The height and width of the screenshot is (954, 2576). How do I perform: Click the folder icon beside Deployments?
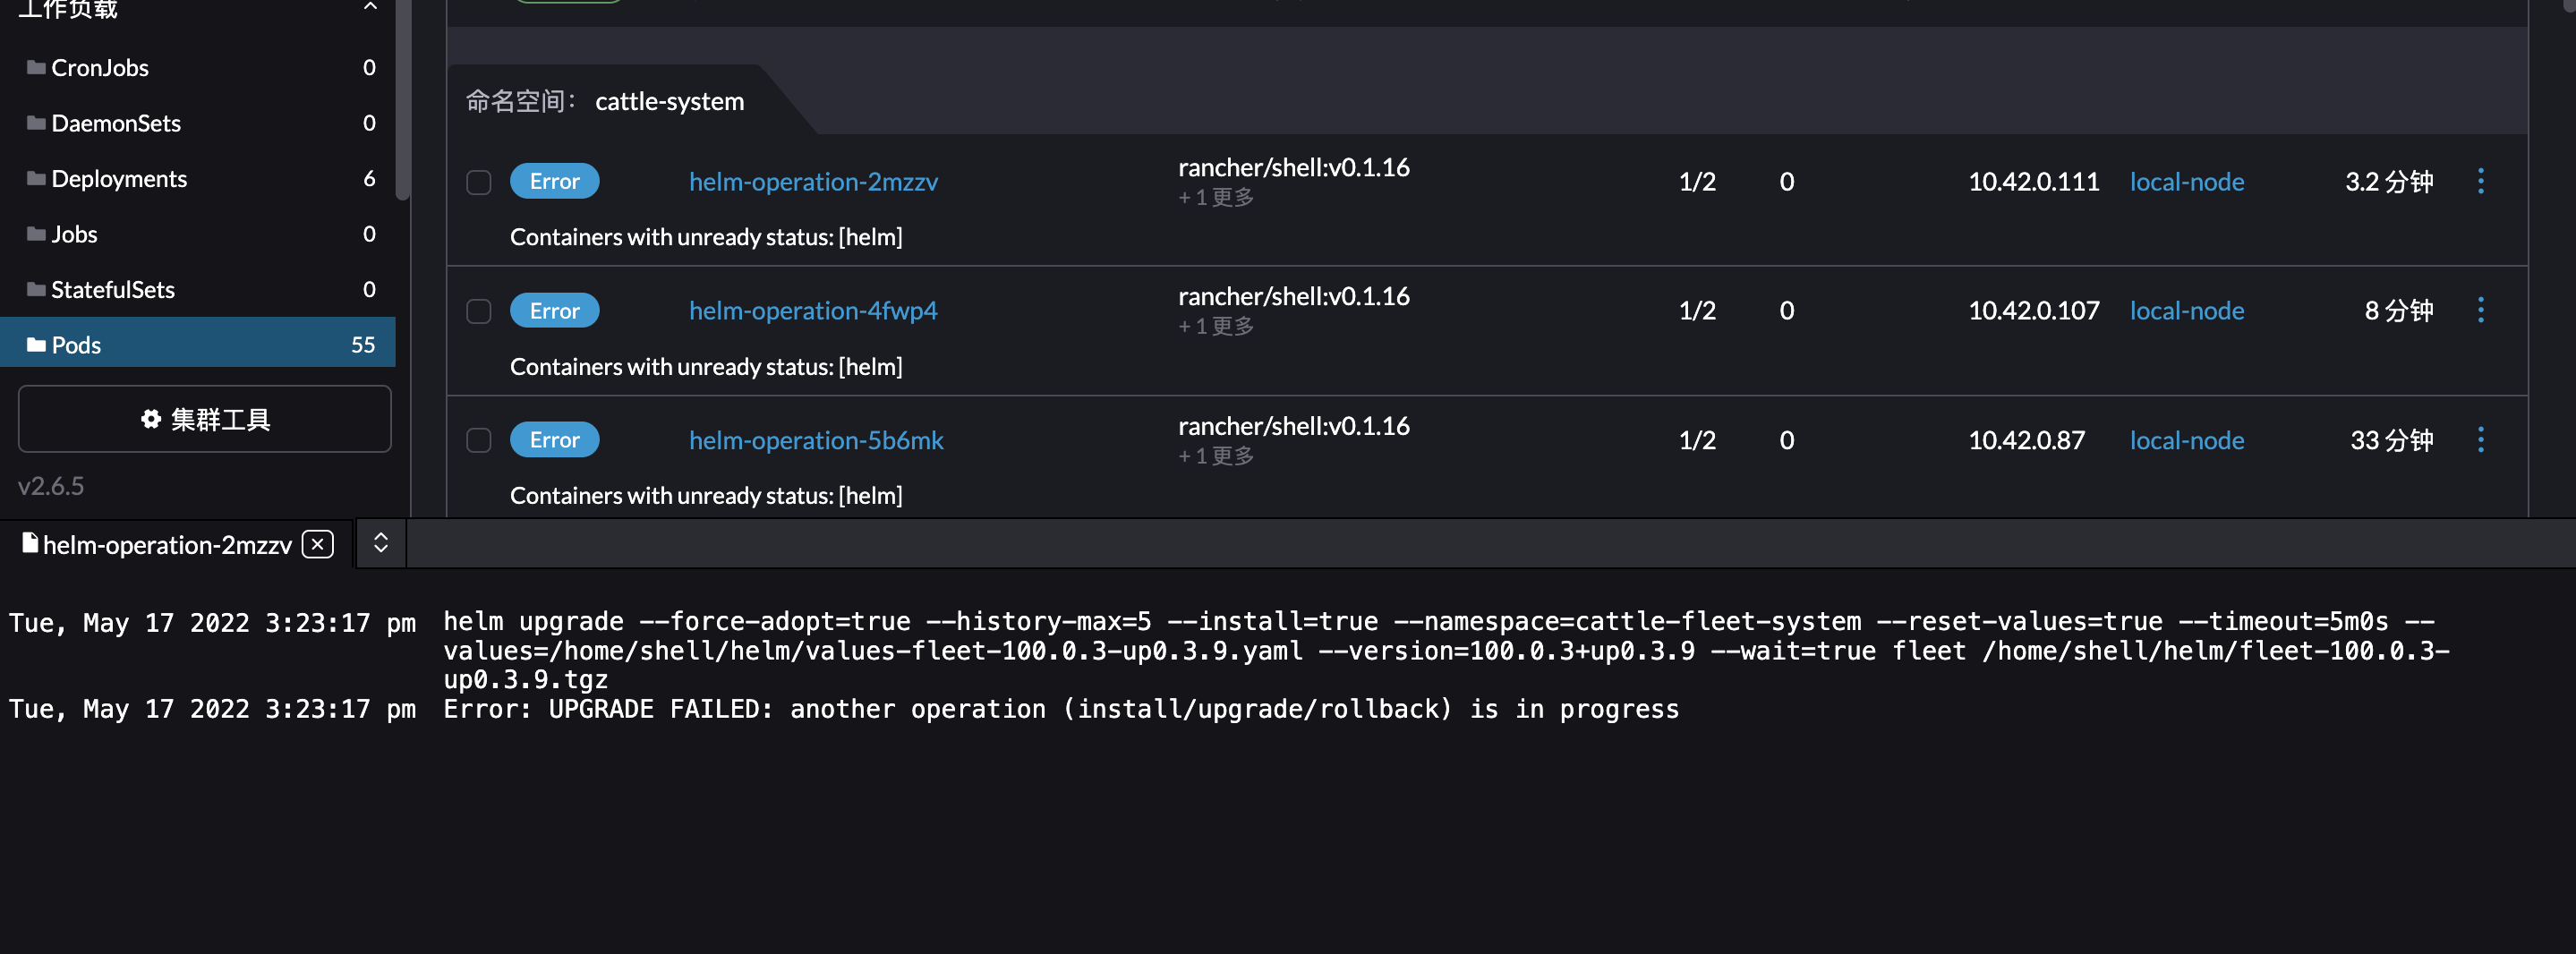coord(35,178)
